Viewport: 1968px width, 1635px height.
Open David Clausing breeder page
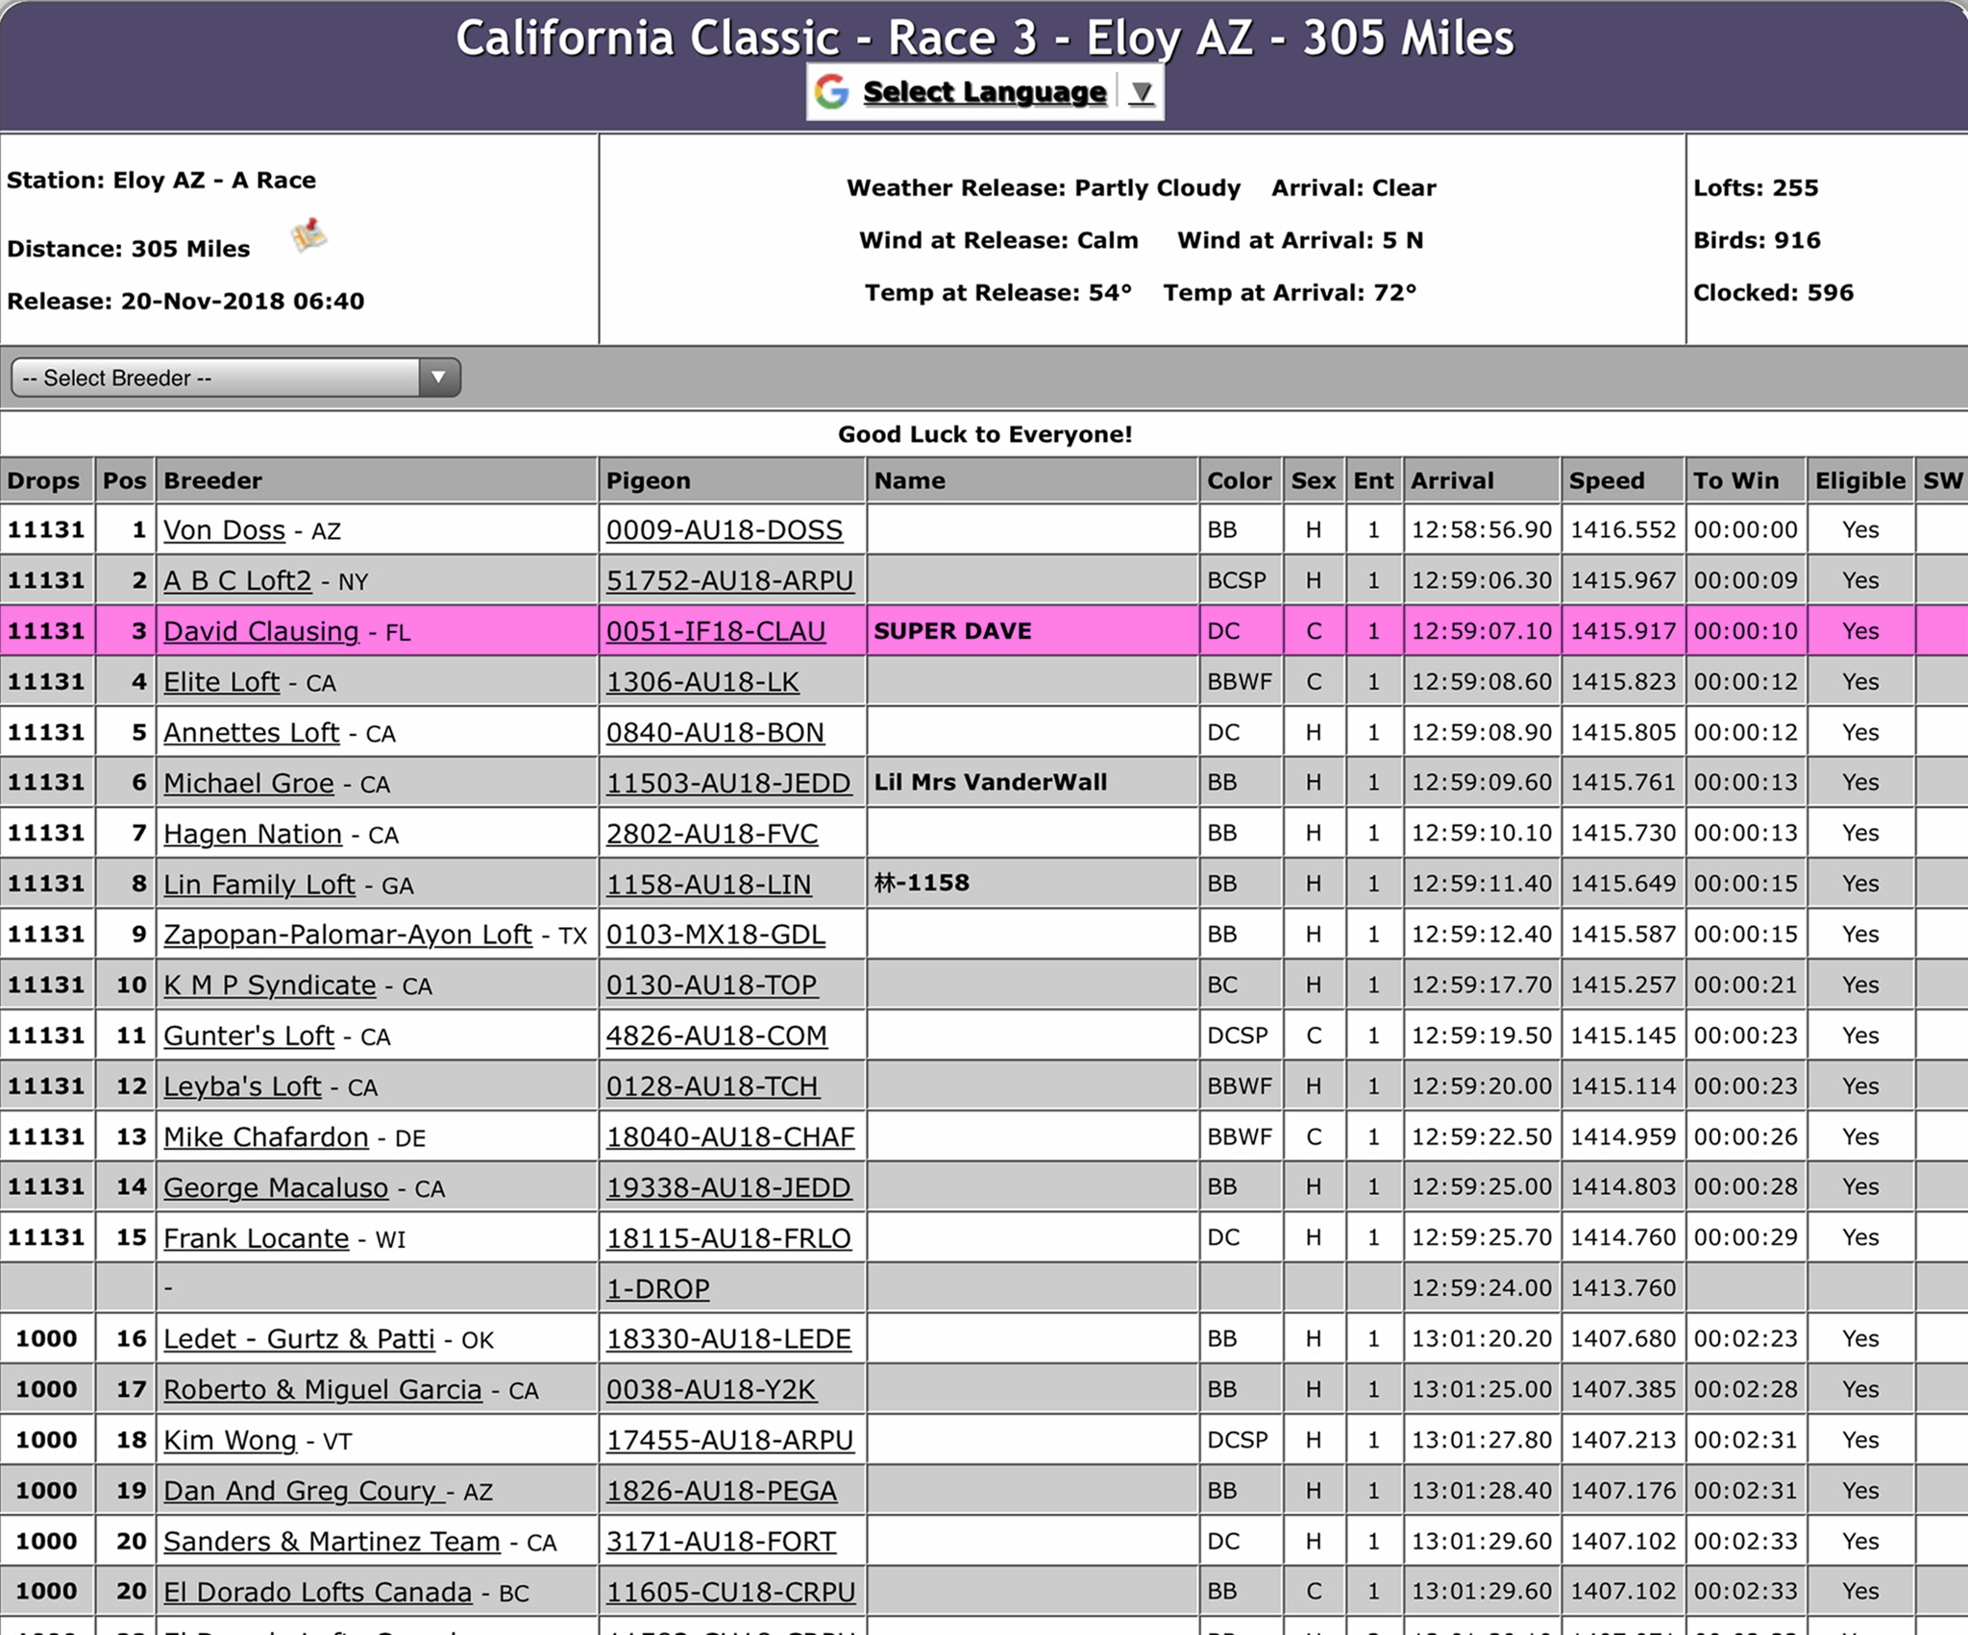260,631
